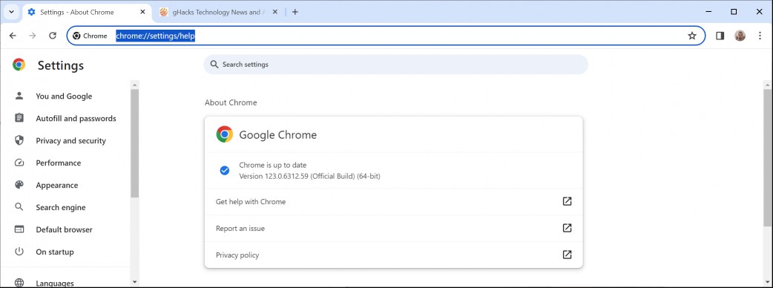Click the Google Chrome card title
The image size is (773, 288).
pos(277,134)
